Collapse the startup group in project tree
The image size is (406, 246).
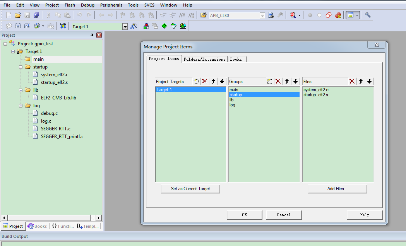pyautogui.click(x=21, y=67)
